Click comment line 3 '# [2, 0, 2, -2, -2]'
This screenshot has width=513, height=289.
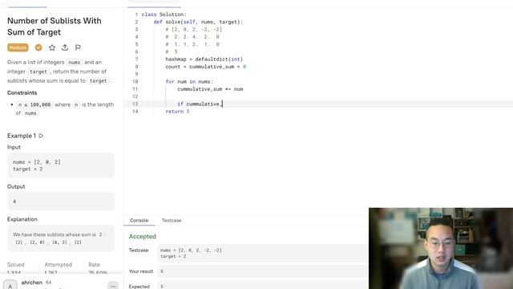point(194,29)
